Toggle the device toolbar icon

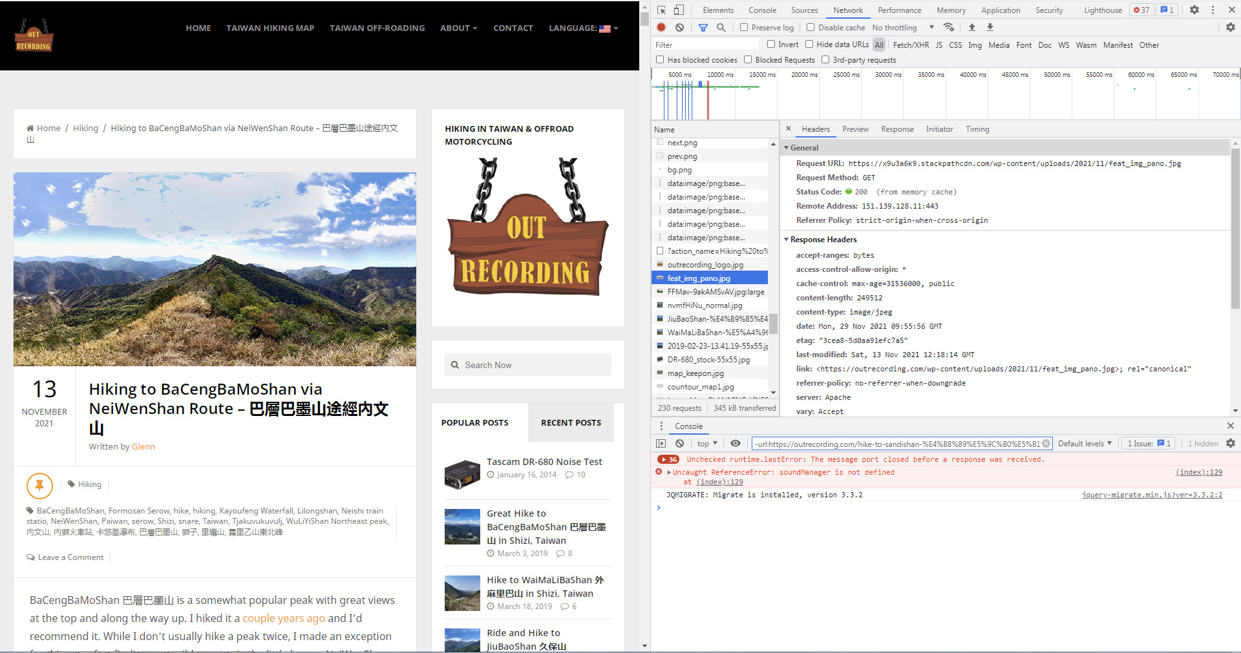679,10
